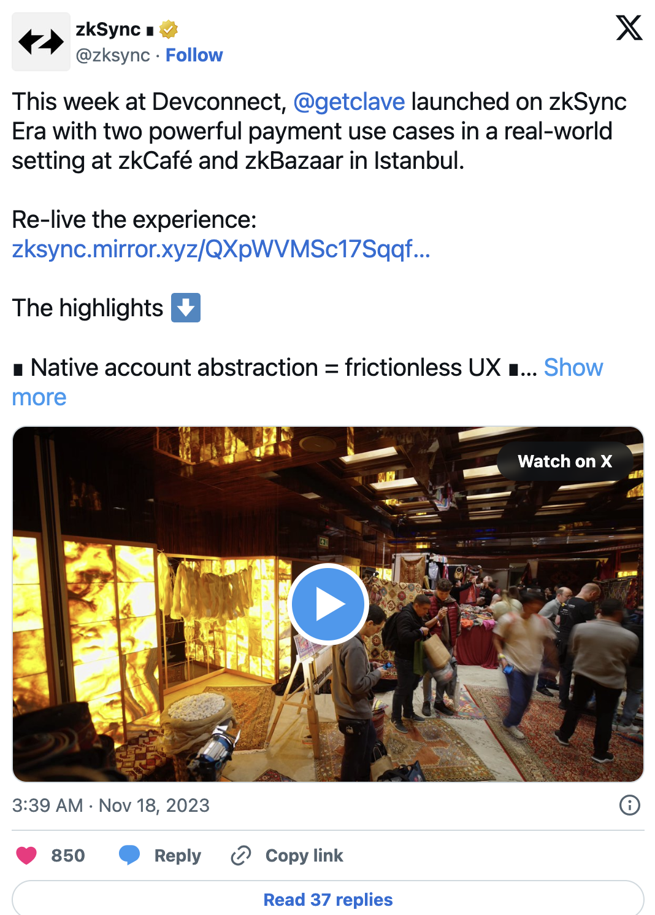Like the tweet with heart icon
This screenshot has width=655, height=915.
coord(26,855)
